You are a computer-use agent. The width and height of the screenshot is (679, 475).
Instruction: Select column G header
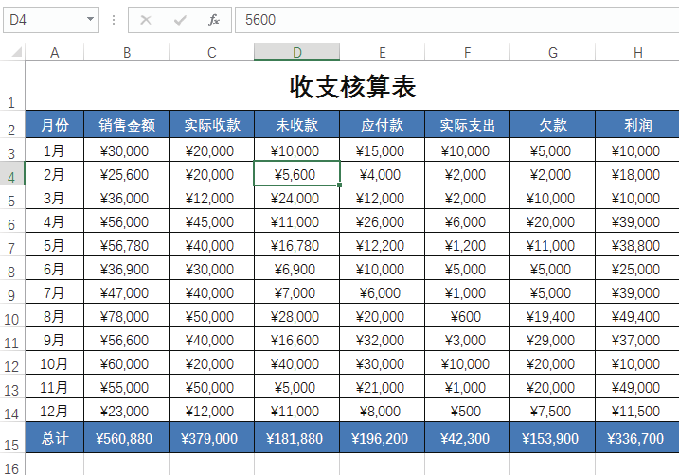click(x=553, y=52)
